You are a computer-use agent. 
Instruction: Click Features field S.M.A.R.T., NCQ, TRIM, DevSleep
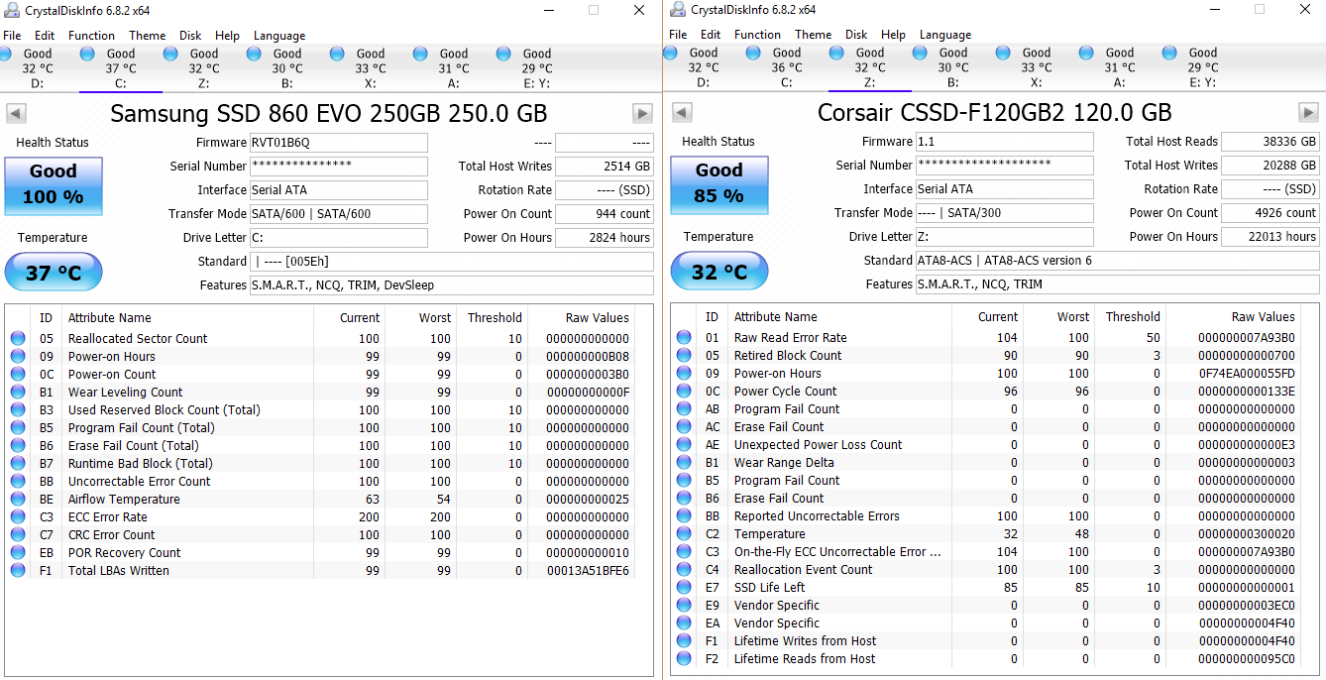click(452, 285)
